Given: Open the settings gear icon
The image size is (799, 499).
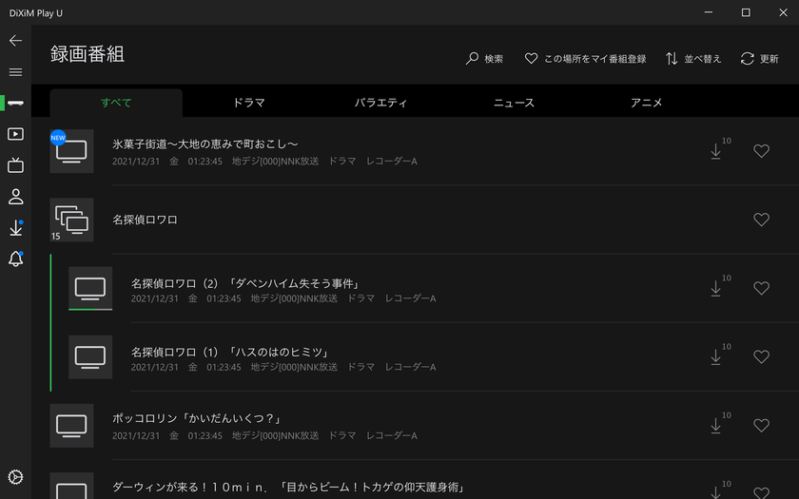Looking at the screenshot, I should (x=15, y=477).
